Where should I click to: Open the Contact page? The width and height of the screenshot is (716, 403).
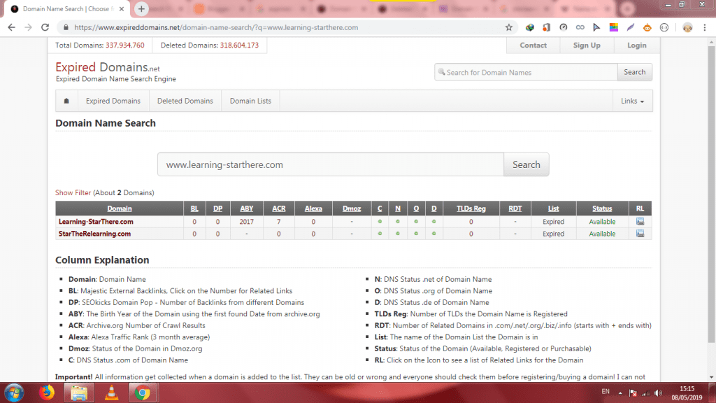[533, 45]
